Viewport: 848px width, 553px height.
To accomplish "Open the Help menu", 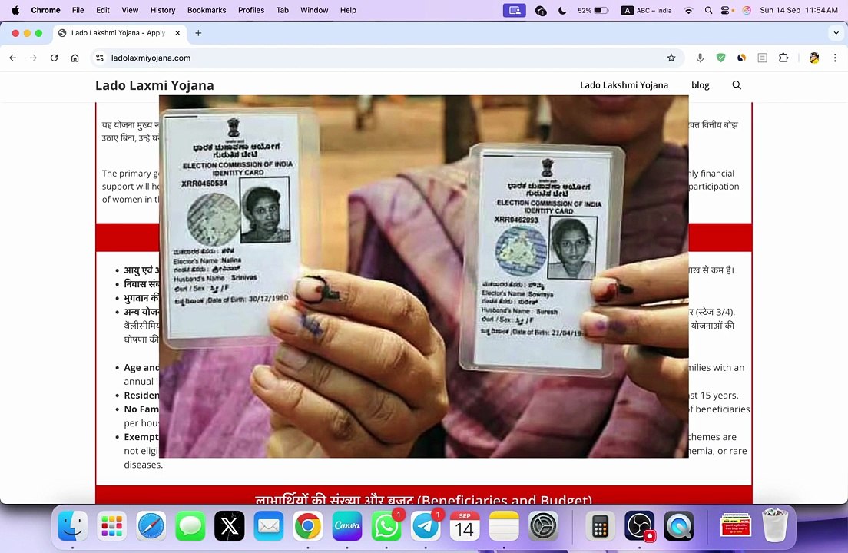I will pyautogui.click(x=348, y=10).
